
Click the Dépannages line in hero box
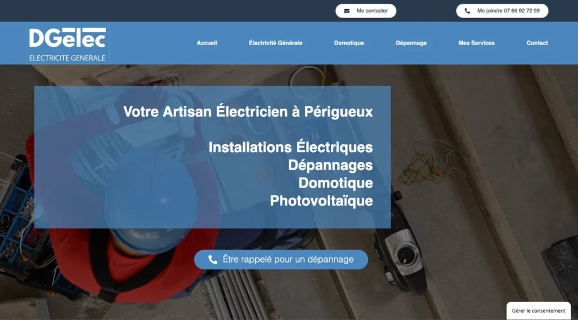pos(330,165)
